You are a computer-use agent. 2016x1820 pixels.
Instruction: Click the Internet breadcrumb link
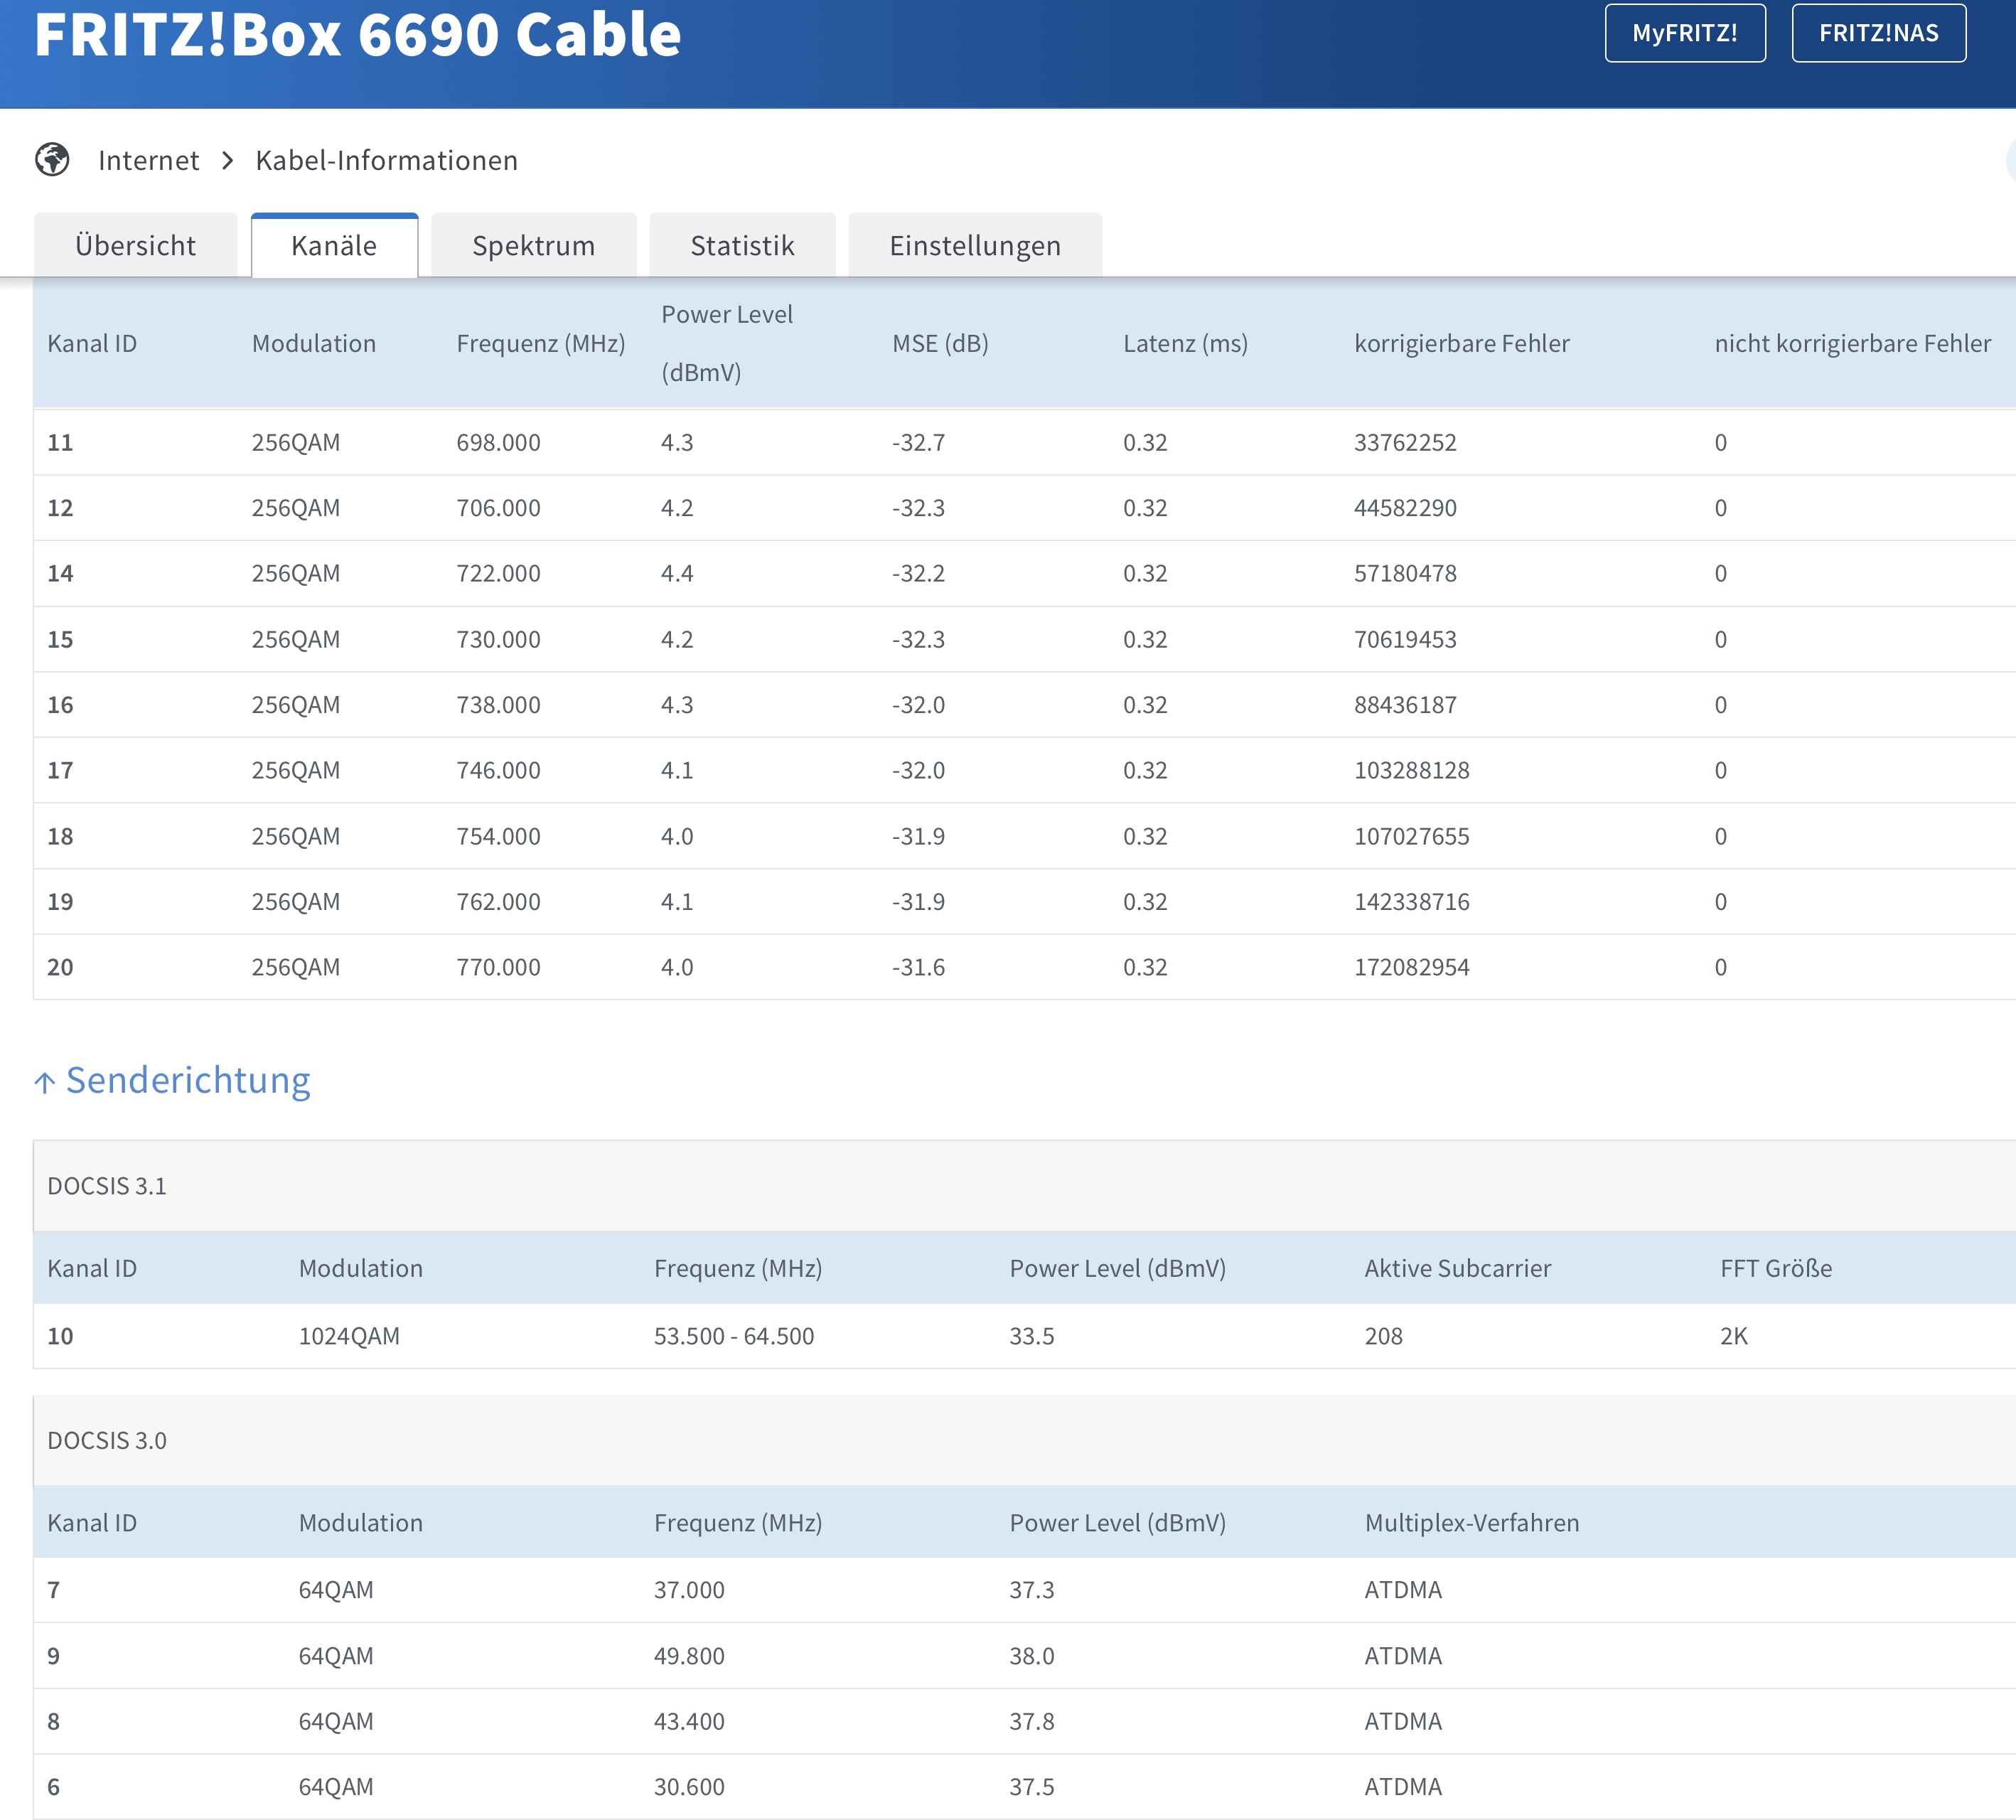pyautogui.click(x=148, y=160)
